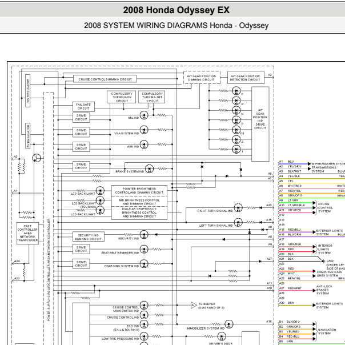345x345 pixels.
Task: Click the 5V REGULATOR block
Action: tap(28, 135)
